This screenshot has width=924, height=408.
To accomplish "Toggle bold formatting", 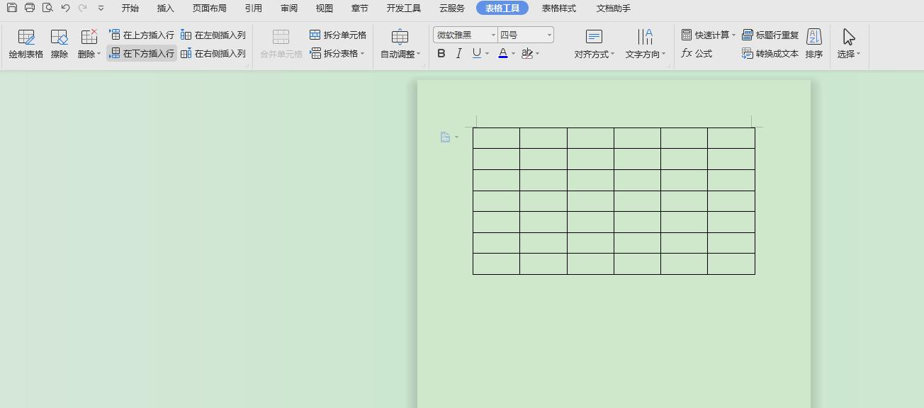I will pyautogui.click(x=441, y=53).
